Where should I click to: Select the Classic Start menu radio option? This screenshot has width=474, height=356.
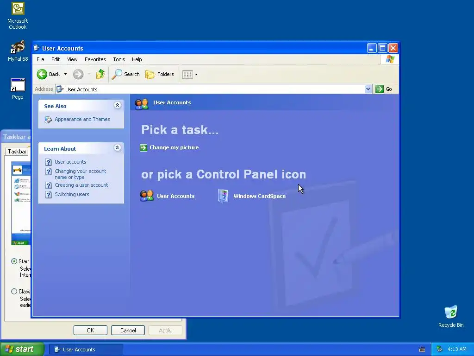[14, 291]
